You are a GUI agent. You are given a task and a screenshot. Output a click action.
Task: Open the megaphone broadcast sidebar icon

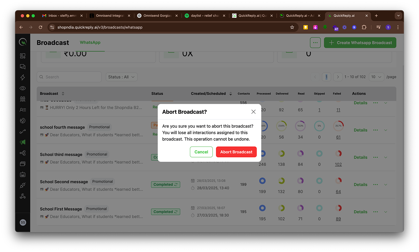pyautogui.click(x=23, y=142)
